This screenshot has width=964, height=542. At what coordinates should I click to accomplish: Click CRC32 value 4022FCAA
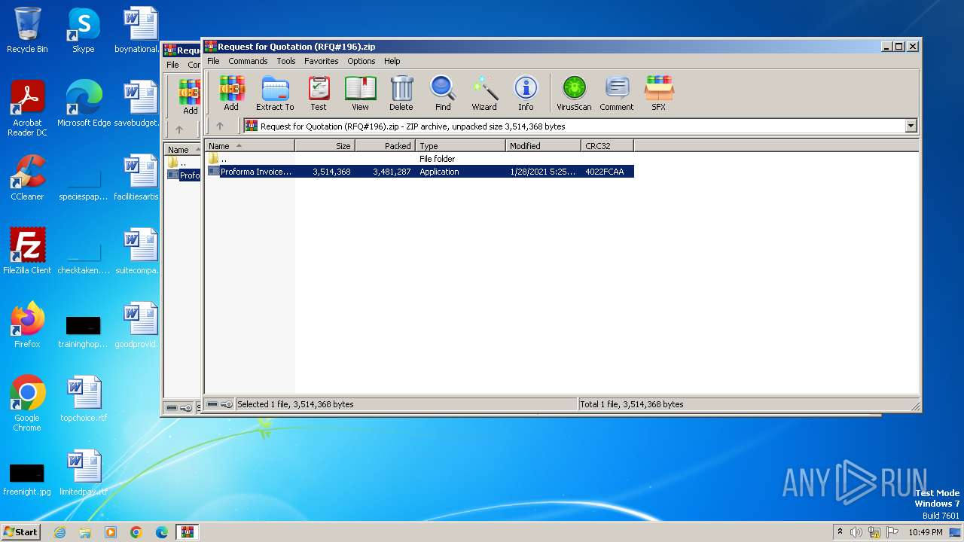pyautogui.click(x=604, y=172)
